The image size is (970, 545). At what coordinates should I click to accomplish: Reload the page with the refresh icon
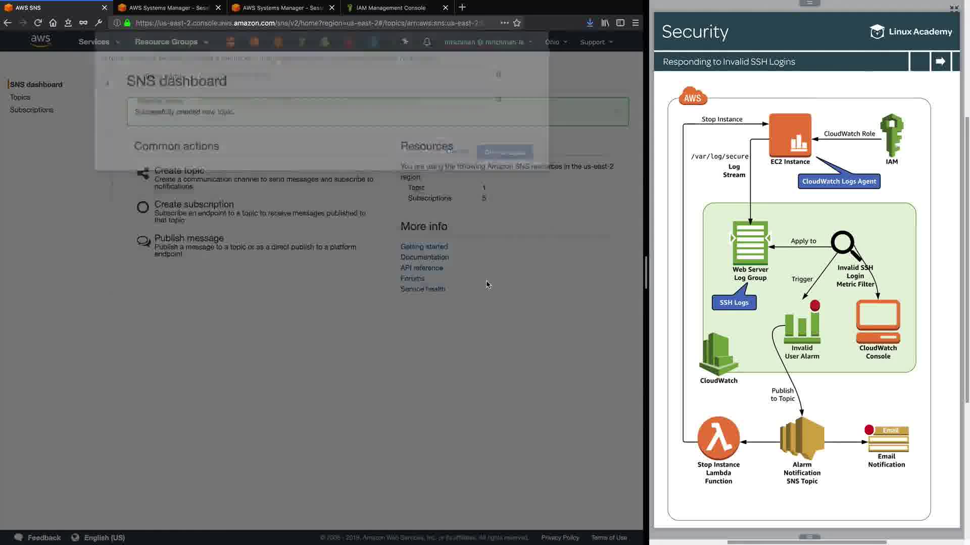38,23
